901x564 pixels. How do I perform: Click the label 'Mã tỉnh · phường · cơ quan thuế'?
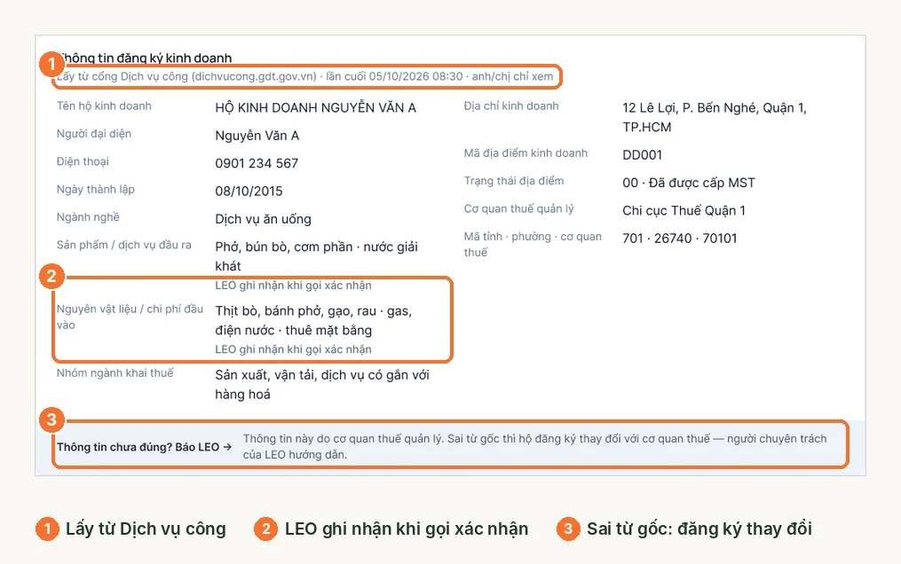[x=533, y=245]
